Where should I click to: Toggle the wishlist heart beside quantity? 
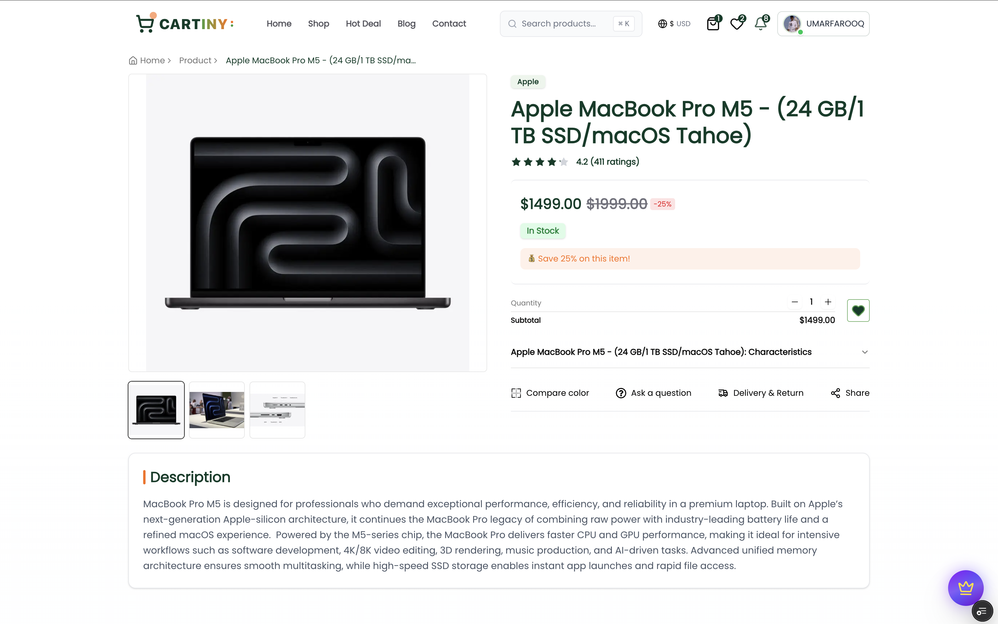(x=858, y=310)
